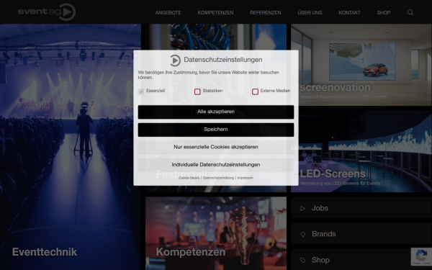Open the search magnifier icon
Image resolution: width=432 pixels, height=270 pixels.
click(410, 12)
